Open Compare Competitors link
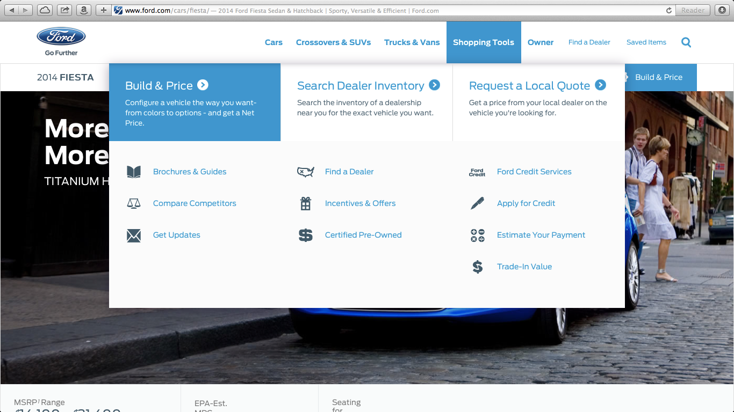 click(195, 203)
